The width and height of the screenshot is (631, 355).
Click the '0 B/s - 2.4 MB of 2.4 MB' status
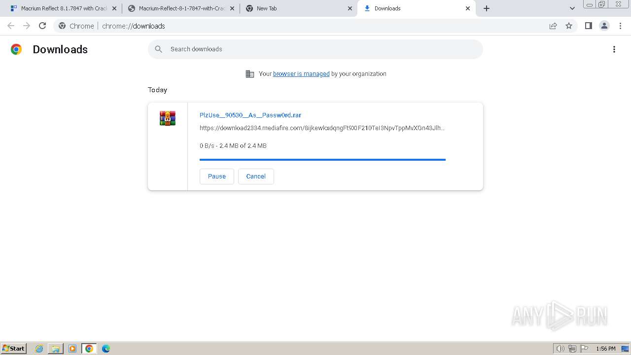[x=233, y=146]
